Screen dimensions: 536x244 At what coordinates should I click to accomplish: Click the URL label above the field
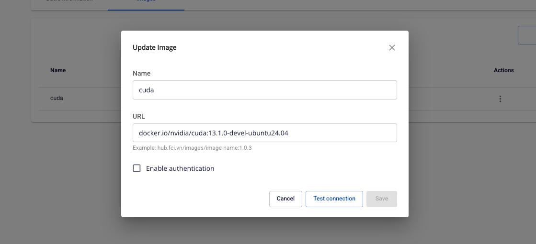click(138, 116)
